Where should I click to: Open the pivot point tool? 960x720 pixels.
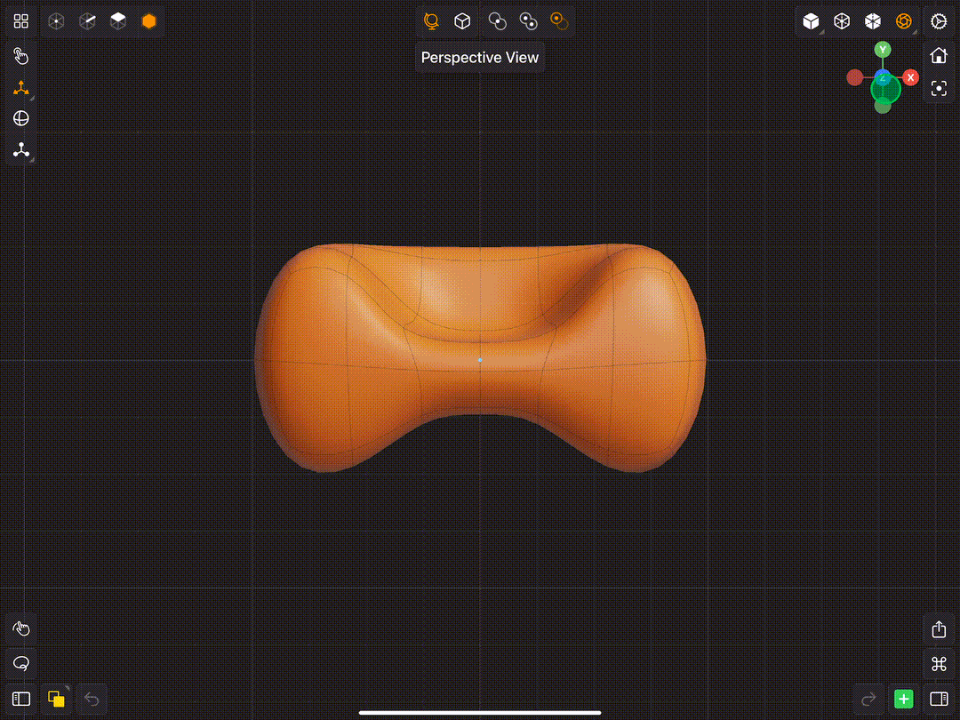[20, 149]
